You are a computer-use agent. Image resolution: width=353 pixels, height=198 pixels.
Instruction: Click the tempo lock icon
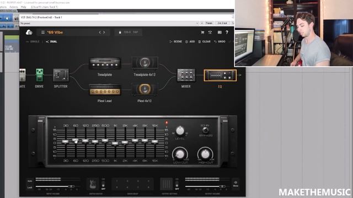[120, 32]
